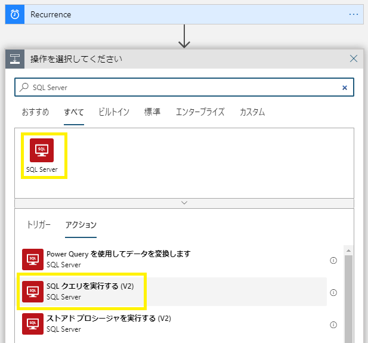This screenshot has height=343, width=368.
Task: Click the SQL Server label under Power Query
Action: 64,265
